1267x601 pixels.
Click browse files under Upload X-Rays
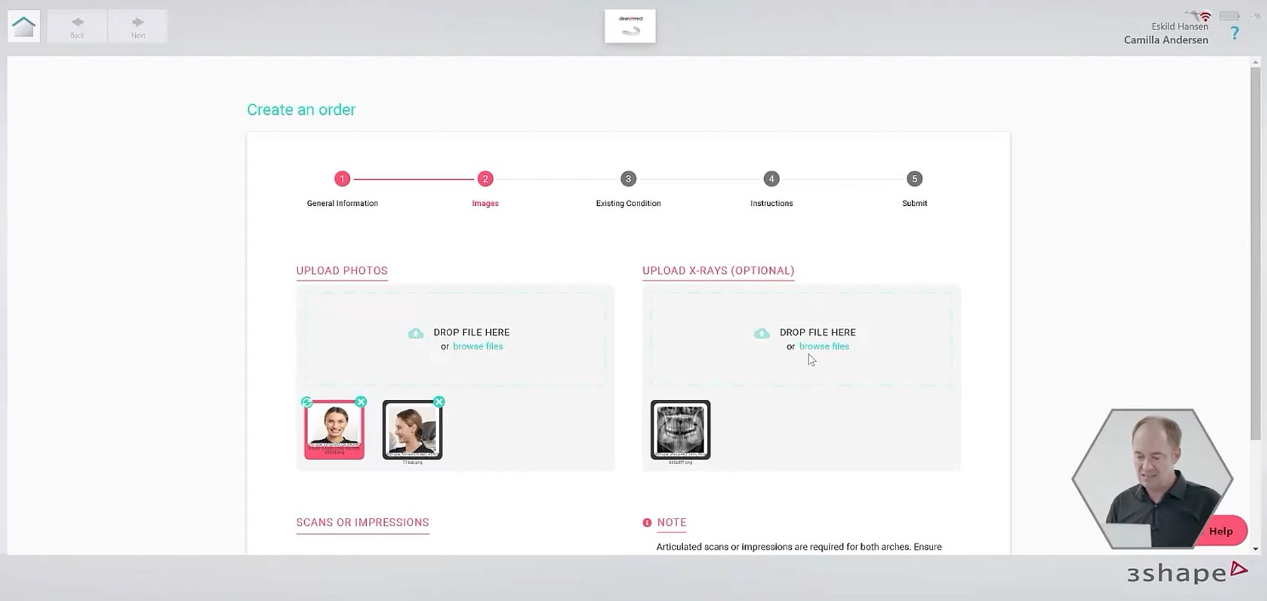pos(824,346)
